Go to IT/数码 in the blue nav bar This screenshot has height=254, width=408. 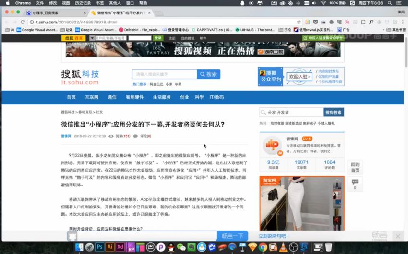[x=216, y=97]
